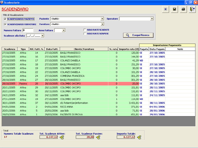Close the Scadenziario window
Screen dimensions: 198x148
(196, 2)
